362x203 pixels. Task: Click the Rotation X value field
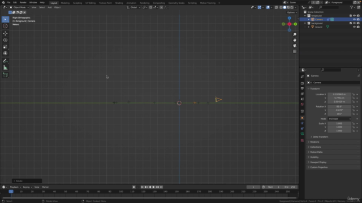(x=339, y=107)
